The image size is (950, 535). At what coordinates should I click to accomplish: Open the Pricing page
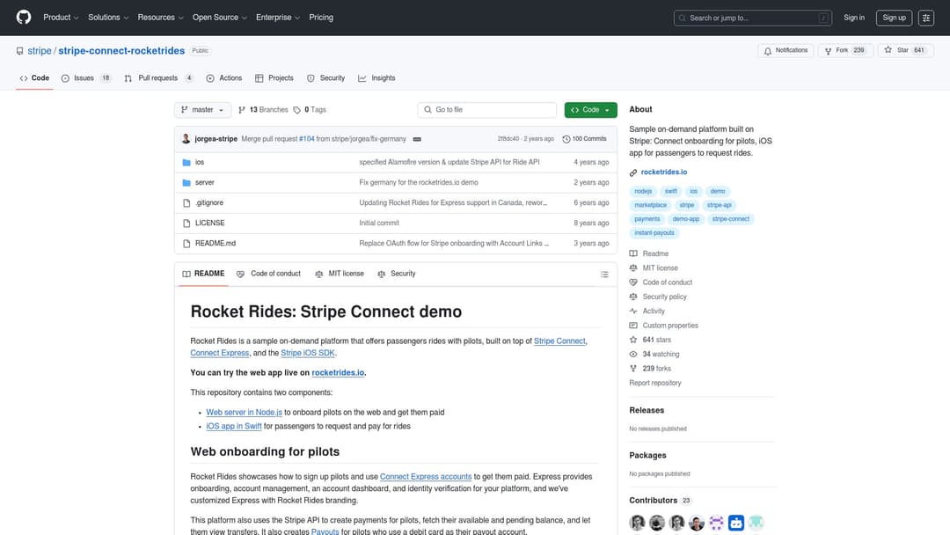click(x=321, y=18)
